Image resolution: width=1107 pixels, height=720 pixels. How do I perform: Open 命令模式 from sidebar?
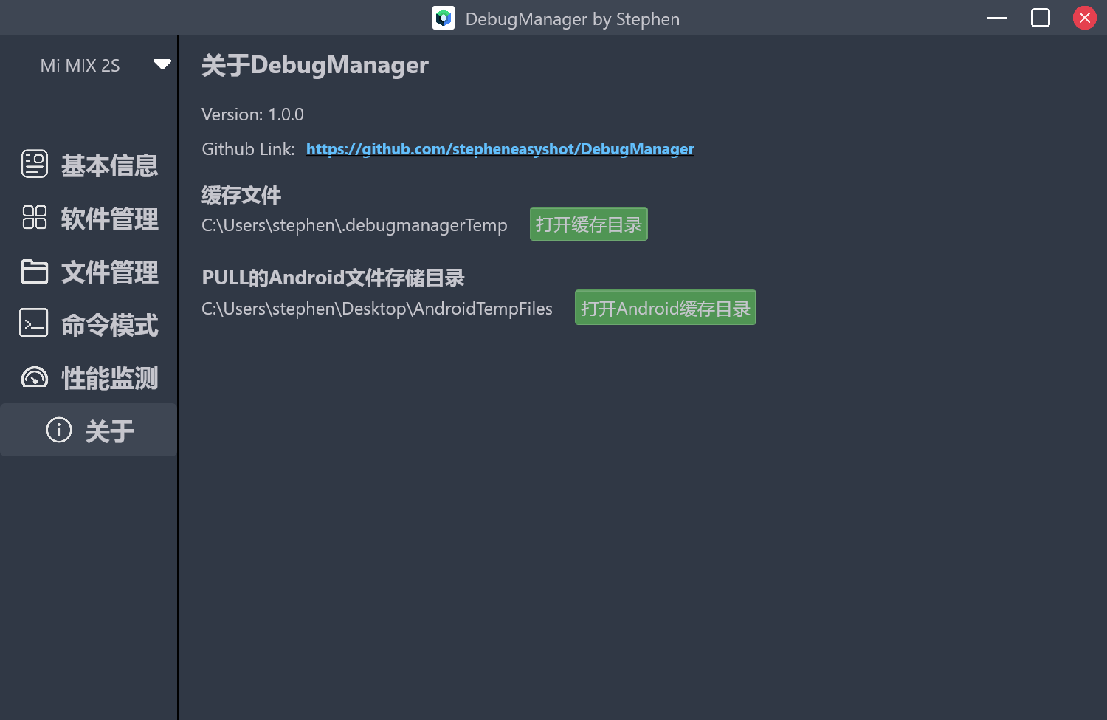(x=89, y=324)
